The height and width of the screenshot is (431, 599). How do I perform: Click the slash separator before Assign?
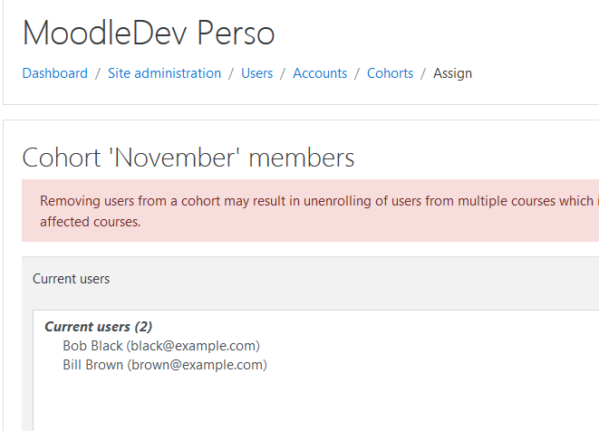pyautogui.click(x=423, y=73)
